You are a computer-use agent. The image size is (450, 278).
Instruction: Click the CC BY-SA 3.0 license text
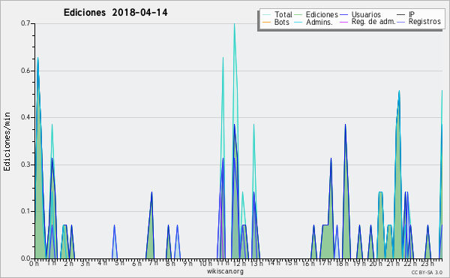(427, 273)
